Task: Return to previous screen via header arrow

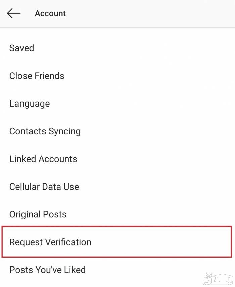Action: (x=14, y=13)
